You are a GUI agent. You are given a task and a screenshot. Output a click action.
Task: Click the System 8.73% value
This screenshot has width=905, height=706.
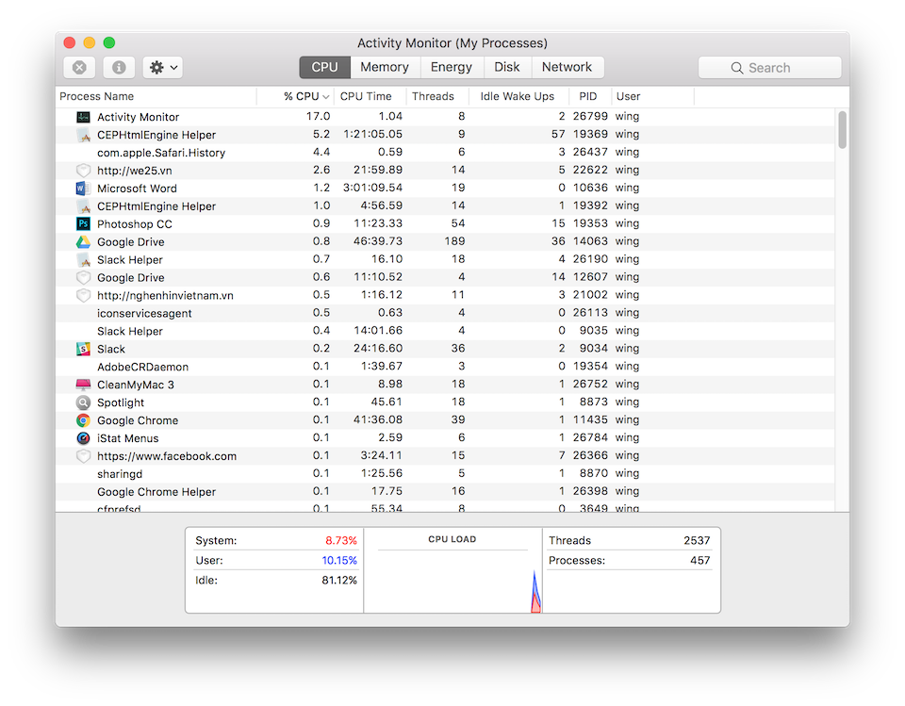click(x=341, y=541)
